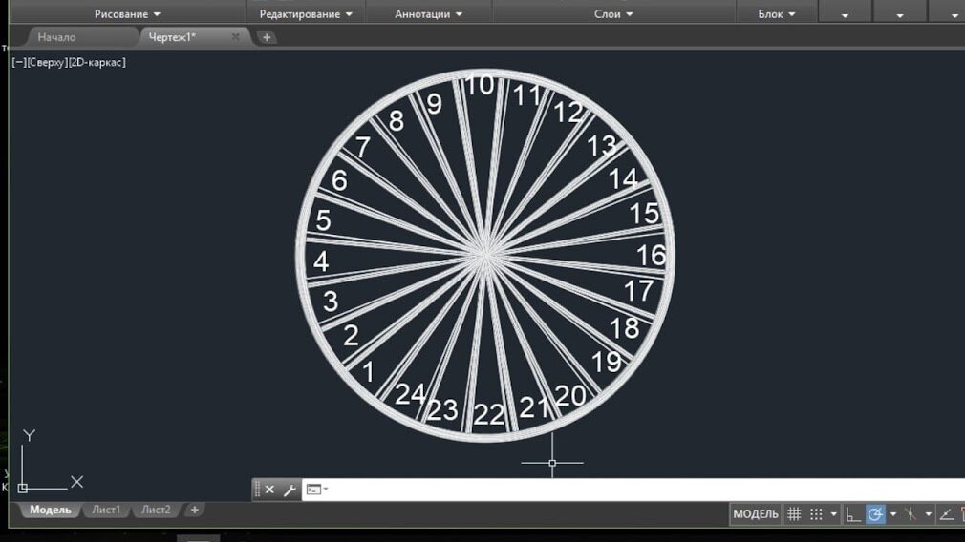The height and width of the screenshot is (542, 965).
Task: Select the number 16 text in drawing
Action: pyautogui.click(x=651, y=255)
